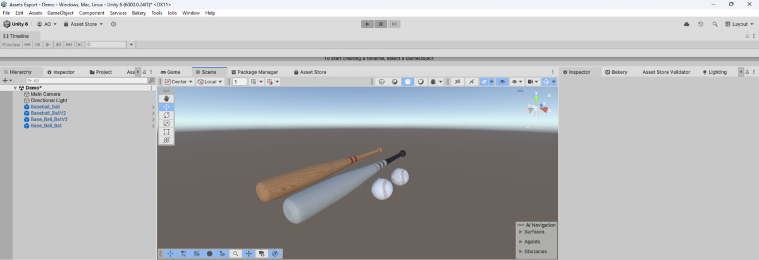Open the Local rotation dropdown
This screenshot has width=759, height=260.
tap(210, 81)
